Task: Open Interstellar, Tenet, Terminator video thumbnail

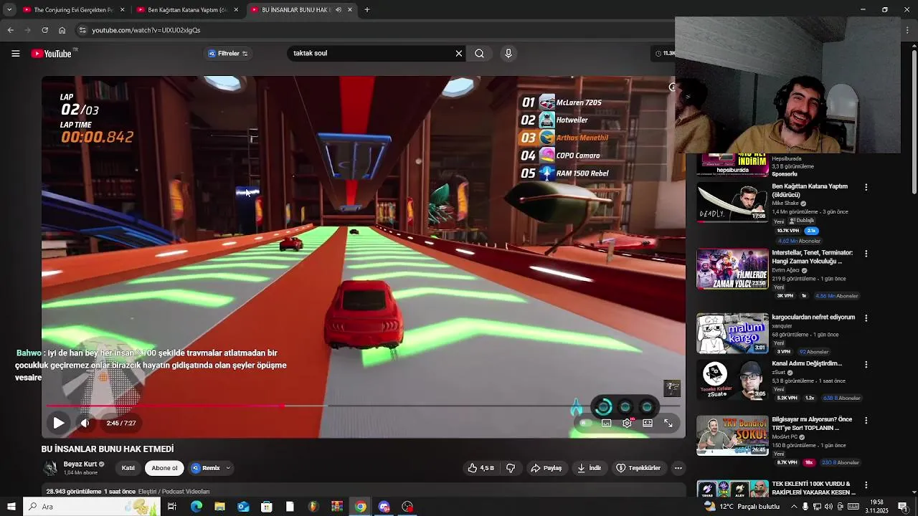Action: [732, 269]
